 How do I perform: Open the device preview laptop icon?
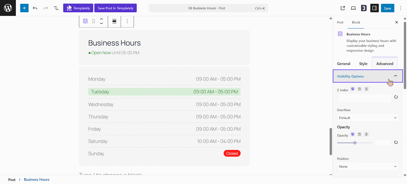pos(353,8)
